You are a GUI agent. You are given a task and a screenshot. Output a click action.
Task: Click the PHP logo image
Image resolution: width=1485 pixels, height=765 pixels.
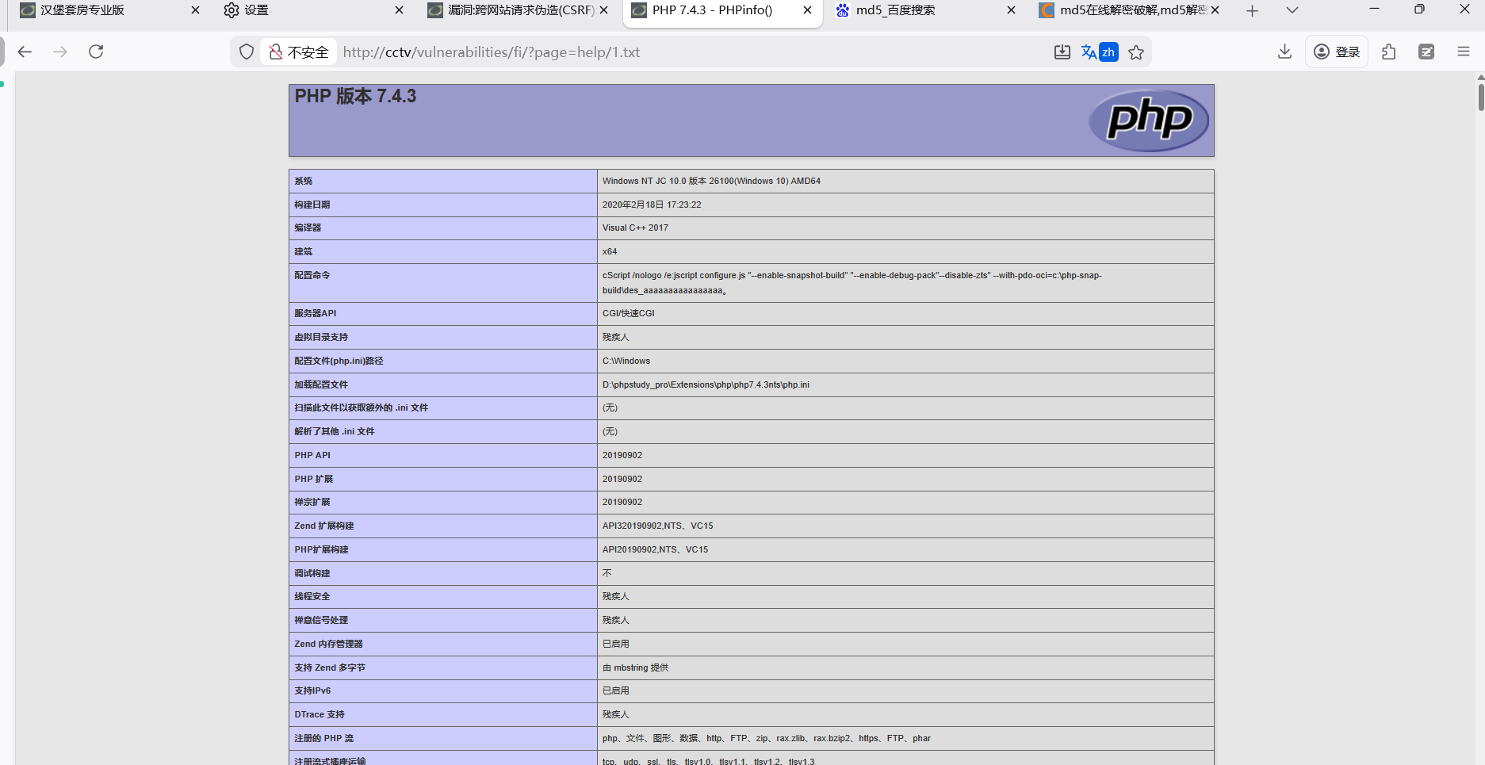point(1148,120)
